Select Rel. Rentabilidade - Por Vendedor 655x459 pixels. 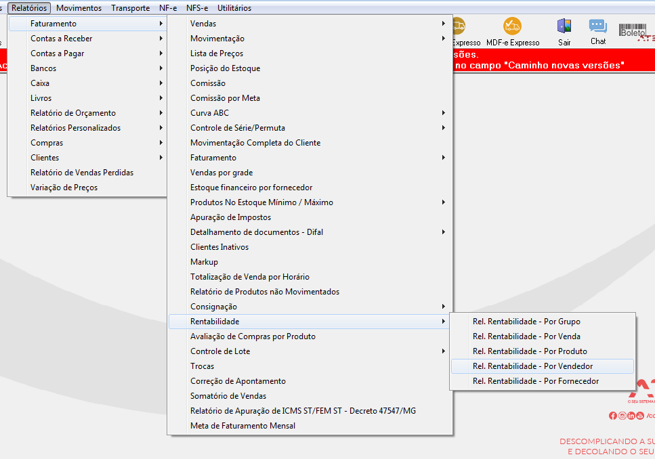pyautogui.click(x=543, y=366)
